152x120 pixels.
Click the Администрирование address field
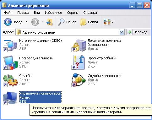pos(70,32)
